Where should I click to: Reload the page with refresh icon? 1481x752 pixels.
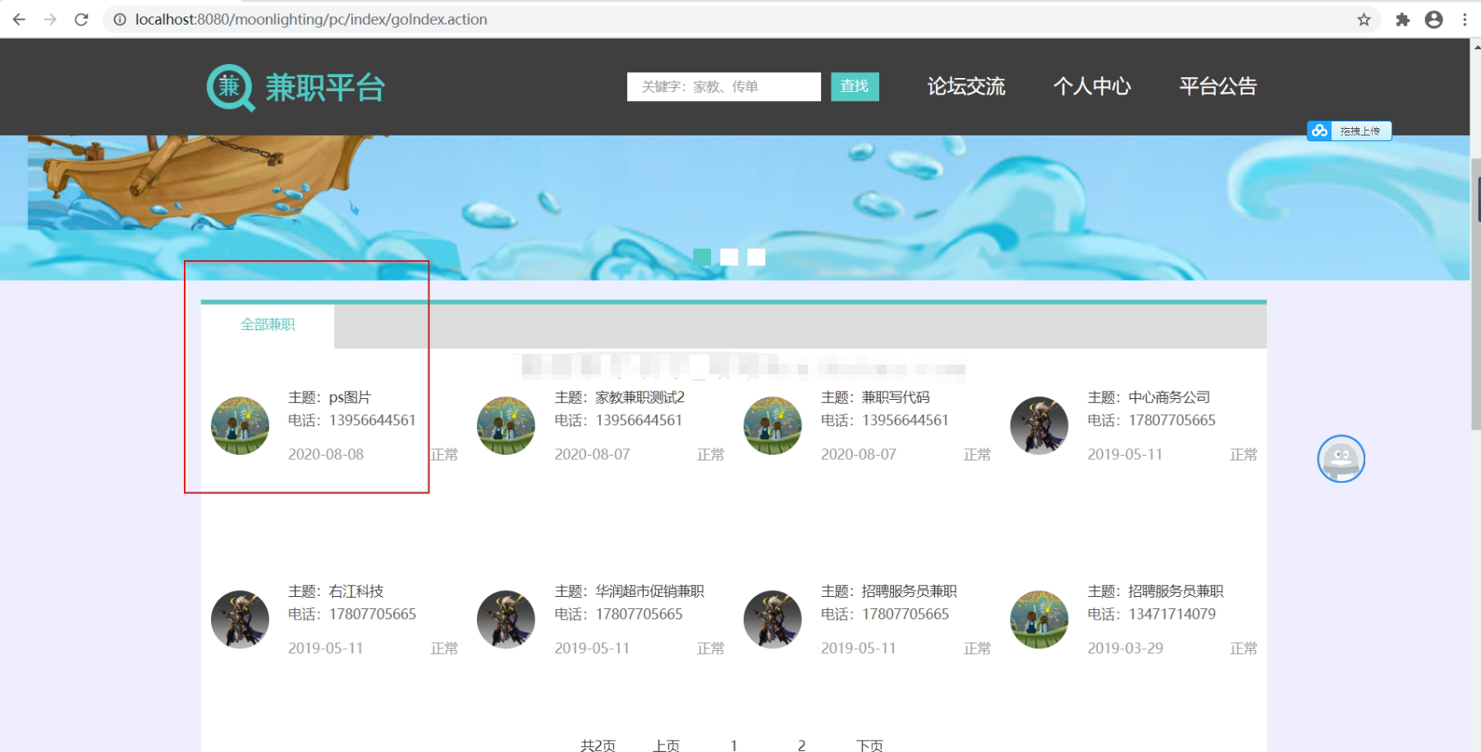point(81,19)
